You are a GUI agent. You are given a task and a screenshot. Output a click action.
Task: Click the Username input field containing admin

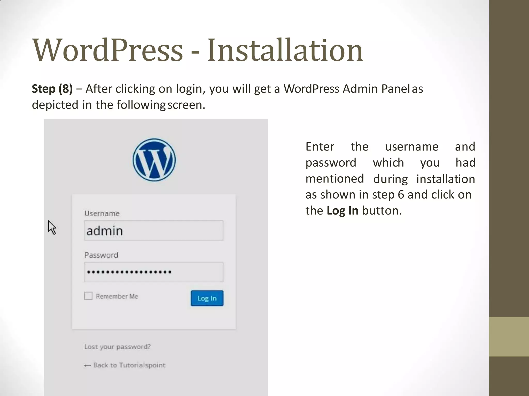tap(154, 230)
